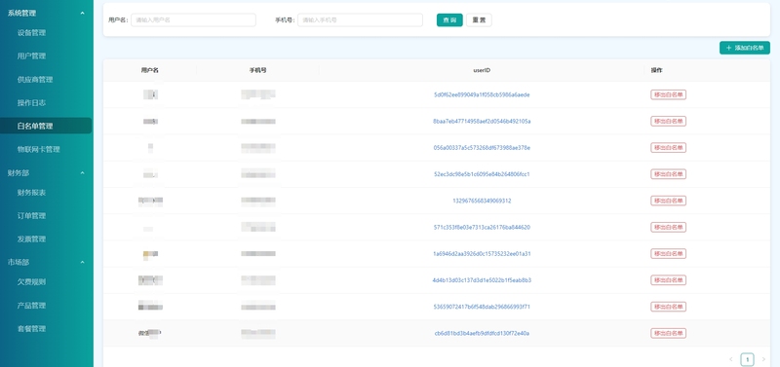This screenshot has height=367, width=780.
Task: Click the previous page arrow
Action: coord(731,359)
